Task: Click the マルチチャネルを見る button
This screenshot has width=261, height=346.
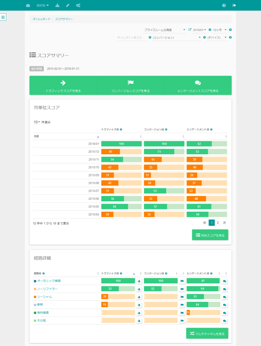Action: point(207,333)
